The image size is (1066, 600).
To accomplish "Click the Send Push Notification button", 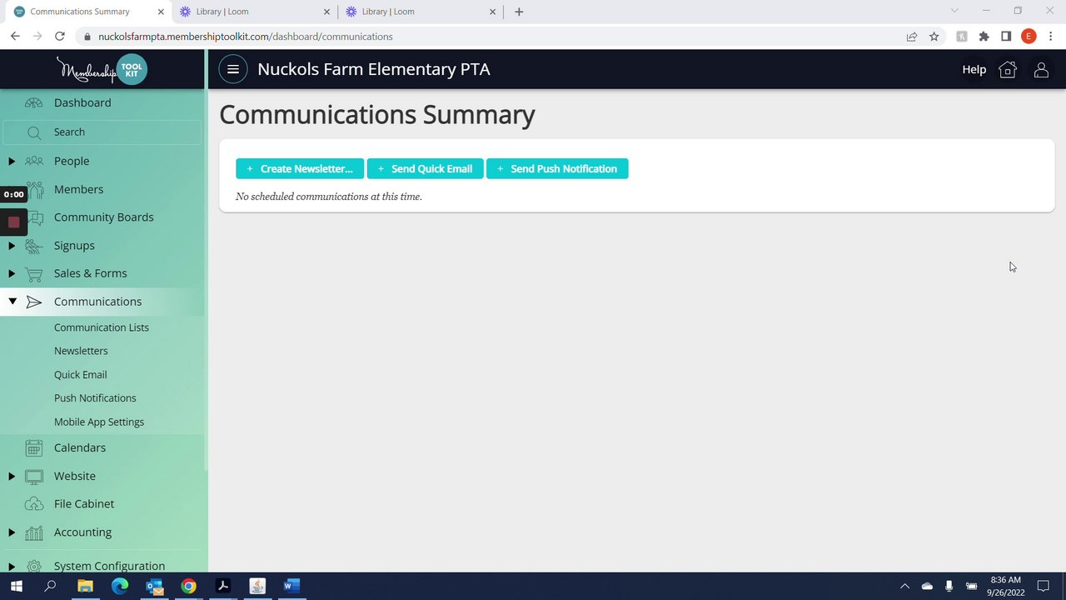I will (557, 168).
